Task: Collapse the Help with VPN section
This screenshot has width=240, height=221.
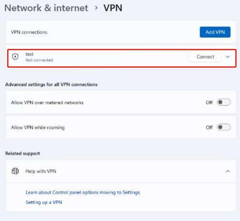Action: click(x=228, y=171)
